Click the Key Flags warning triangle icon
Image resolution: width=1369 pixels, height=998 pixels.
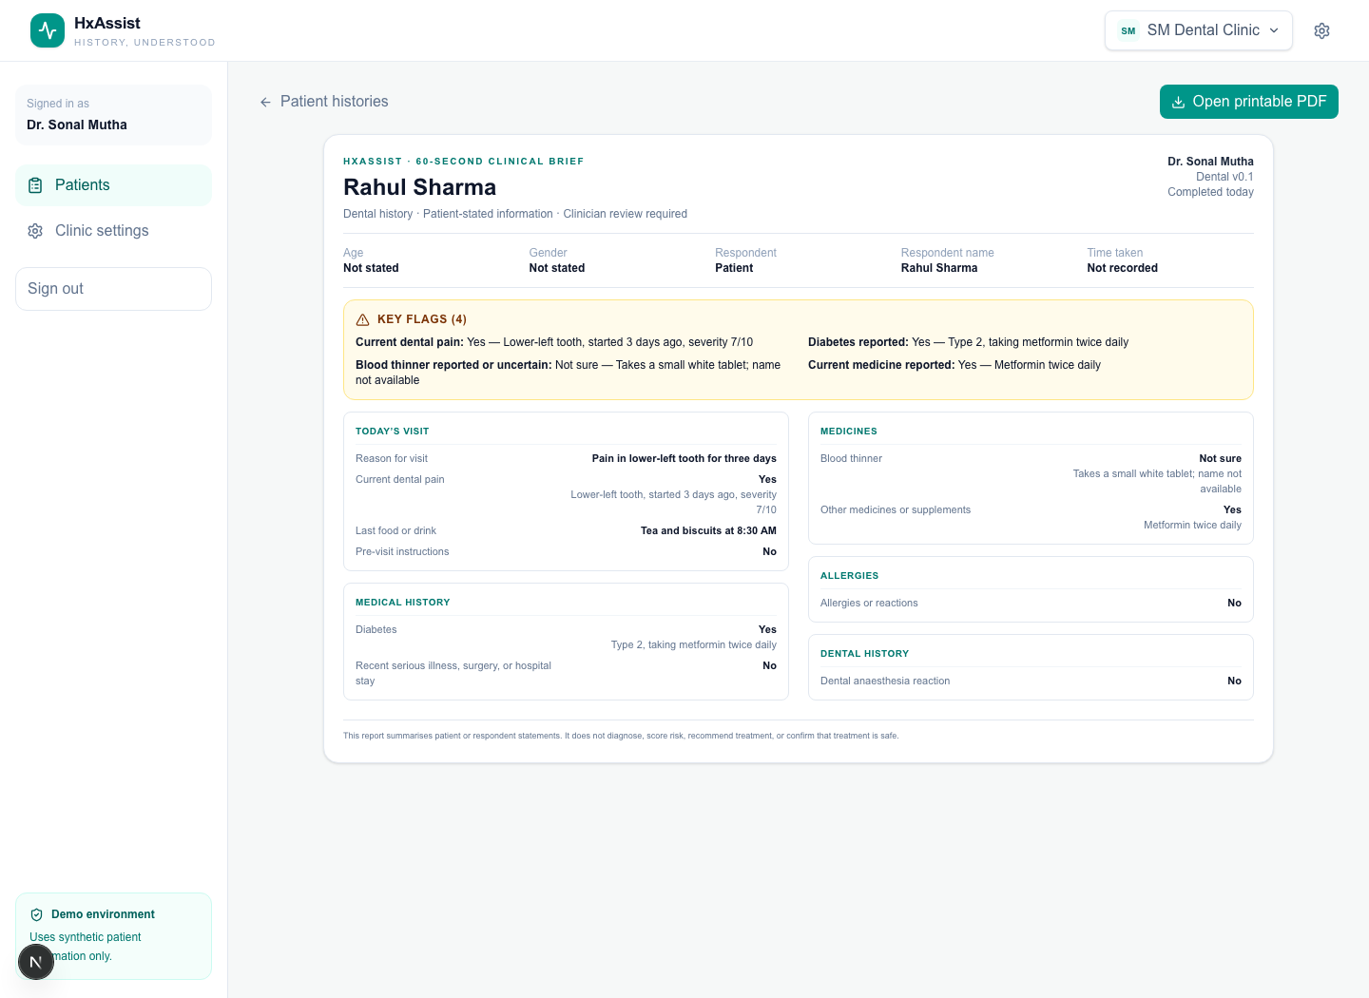[x=362, y=319]
